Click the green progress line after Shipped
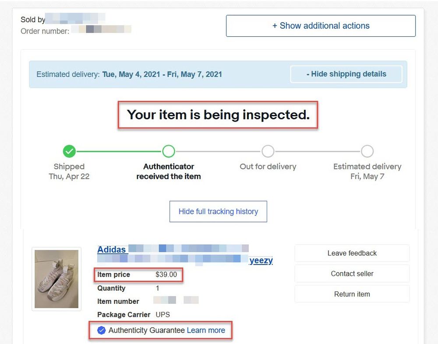 coord(118,152)
